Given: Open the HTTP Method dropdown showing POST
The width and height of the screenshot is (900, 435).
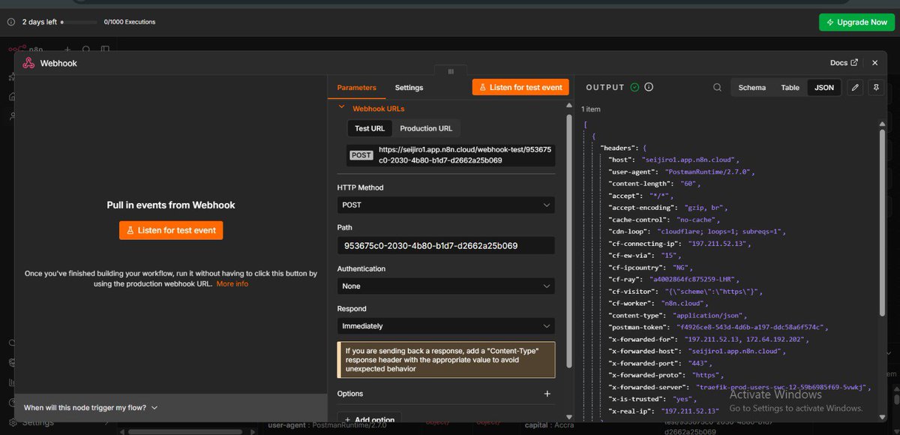Looking at the screenshot, I should (x=446, y=205).
